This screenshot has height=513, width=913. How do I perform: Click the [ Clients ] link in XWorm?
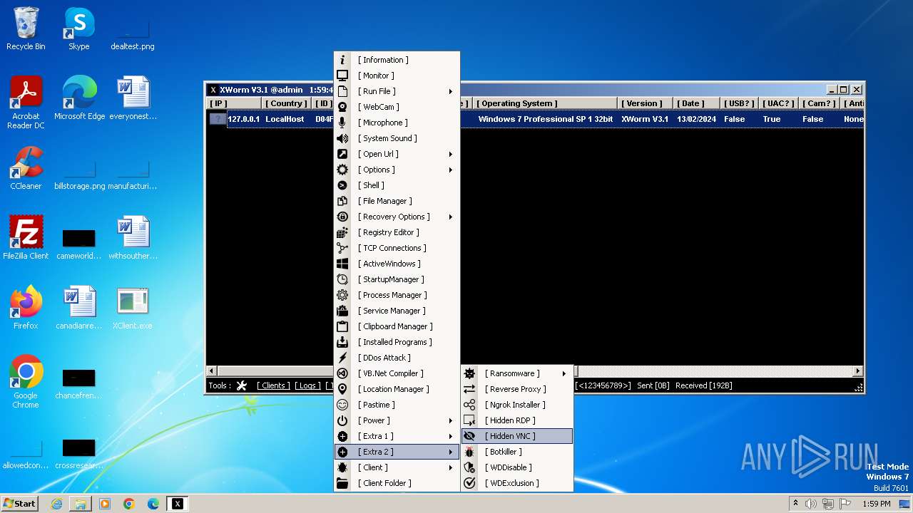273,385
